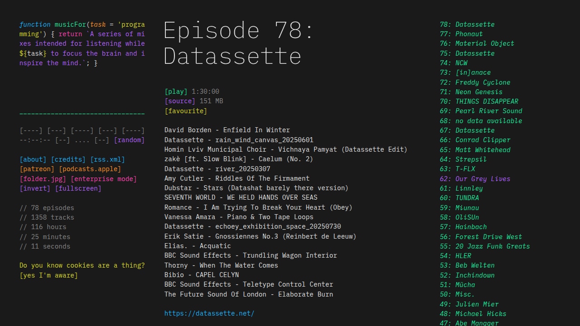
Task: Open episode 63: T-FLX
Action: pyautogui.click(x=457, y=169)
